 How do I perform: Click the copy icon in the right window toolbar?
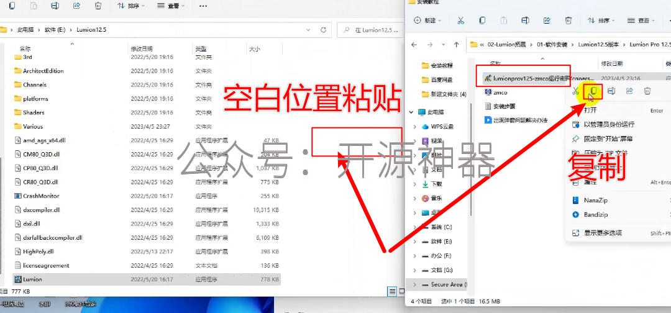click(482, 20)
